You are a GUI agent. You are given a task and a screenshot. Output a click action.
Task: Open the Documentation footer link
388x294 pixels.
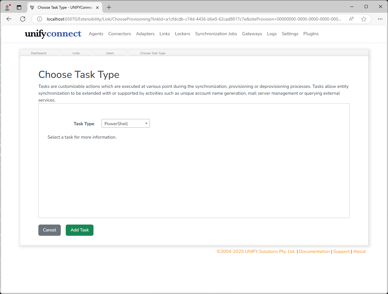314,251
